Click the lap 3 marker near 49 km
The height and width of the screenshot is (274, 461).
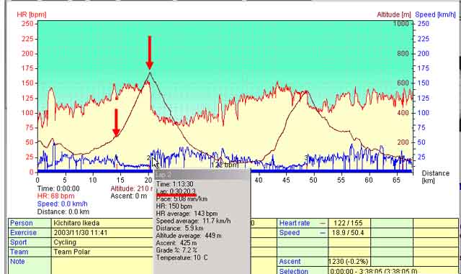click(306, 157)
